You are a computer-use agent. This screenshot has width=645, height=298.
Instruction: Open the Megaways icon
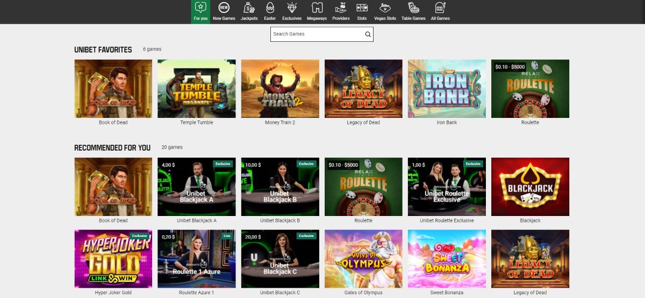point(317,8)
